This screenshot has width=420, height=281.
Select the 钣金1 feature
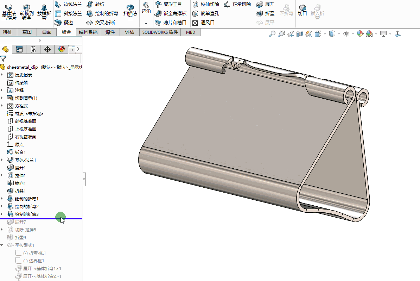[16, 152]
